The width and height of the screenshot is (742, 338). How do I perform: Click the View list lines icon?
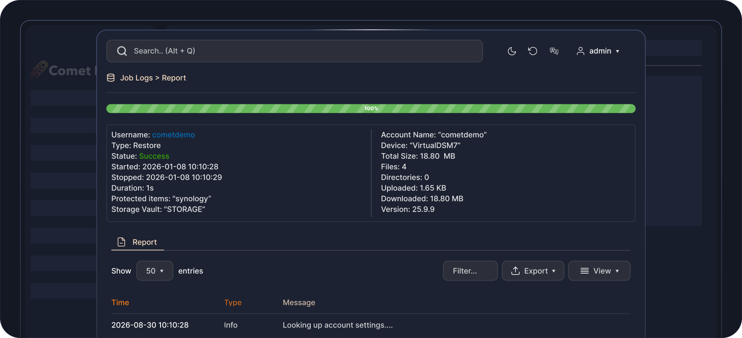point(585,271)
